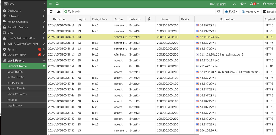Expand the Network menu chevron
276x135 pixels.
click(x=44, y=16)
